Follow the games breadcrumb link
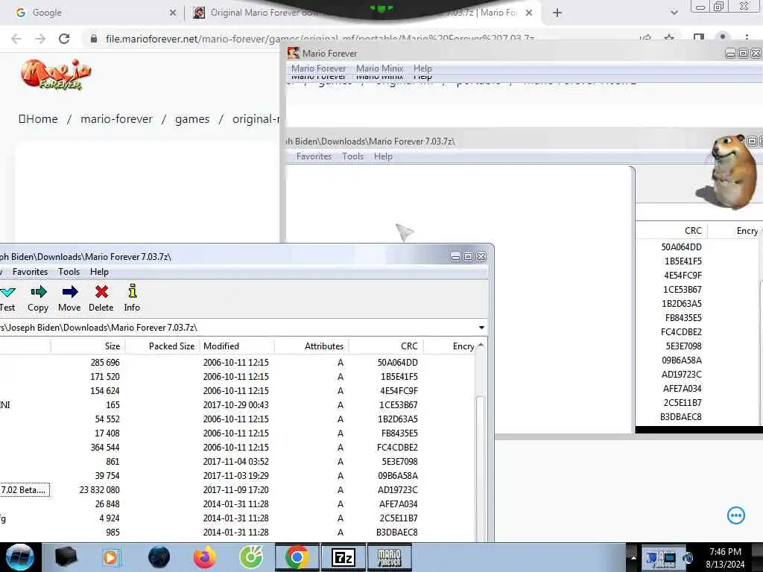 192,119
